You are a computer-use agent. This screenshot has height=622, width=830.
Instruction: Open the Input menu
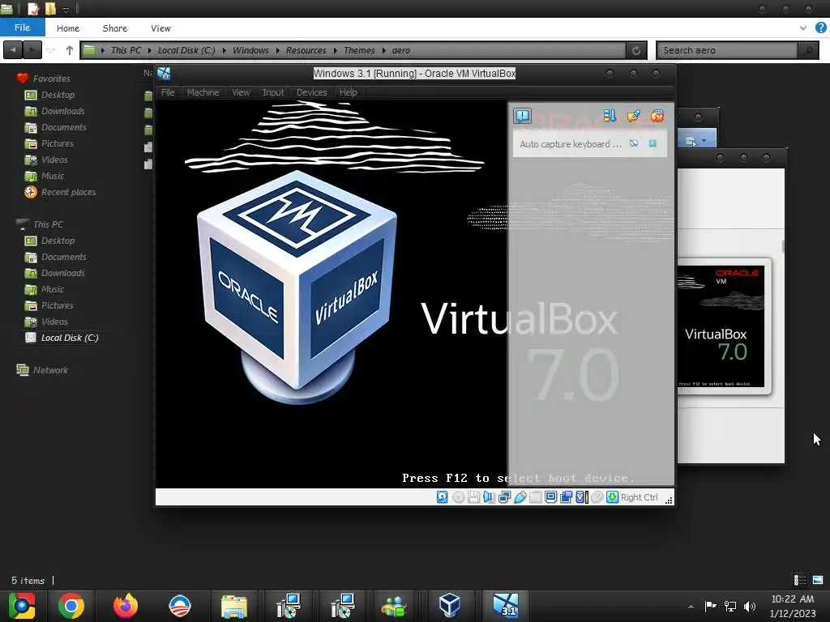(x=273, y=92)
